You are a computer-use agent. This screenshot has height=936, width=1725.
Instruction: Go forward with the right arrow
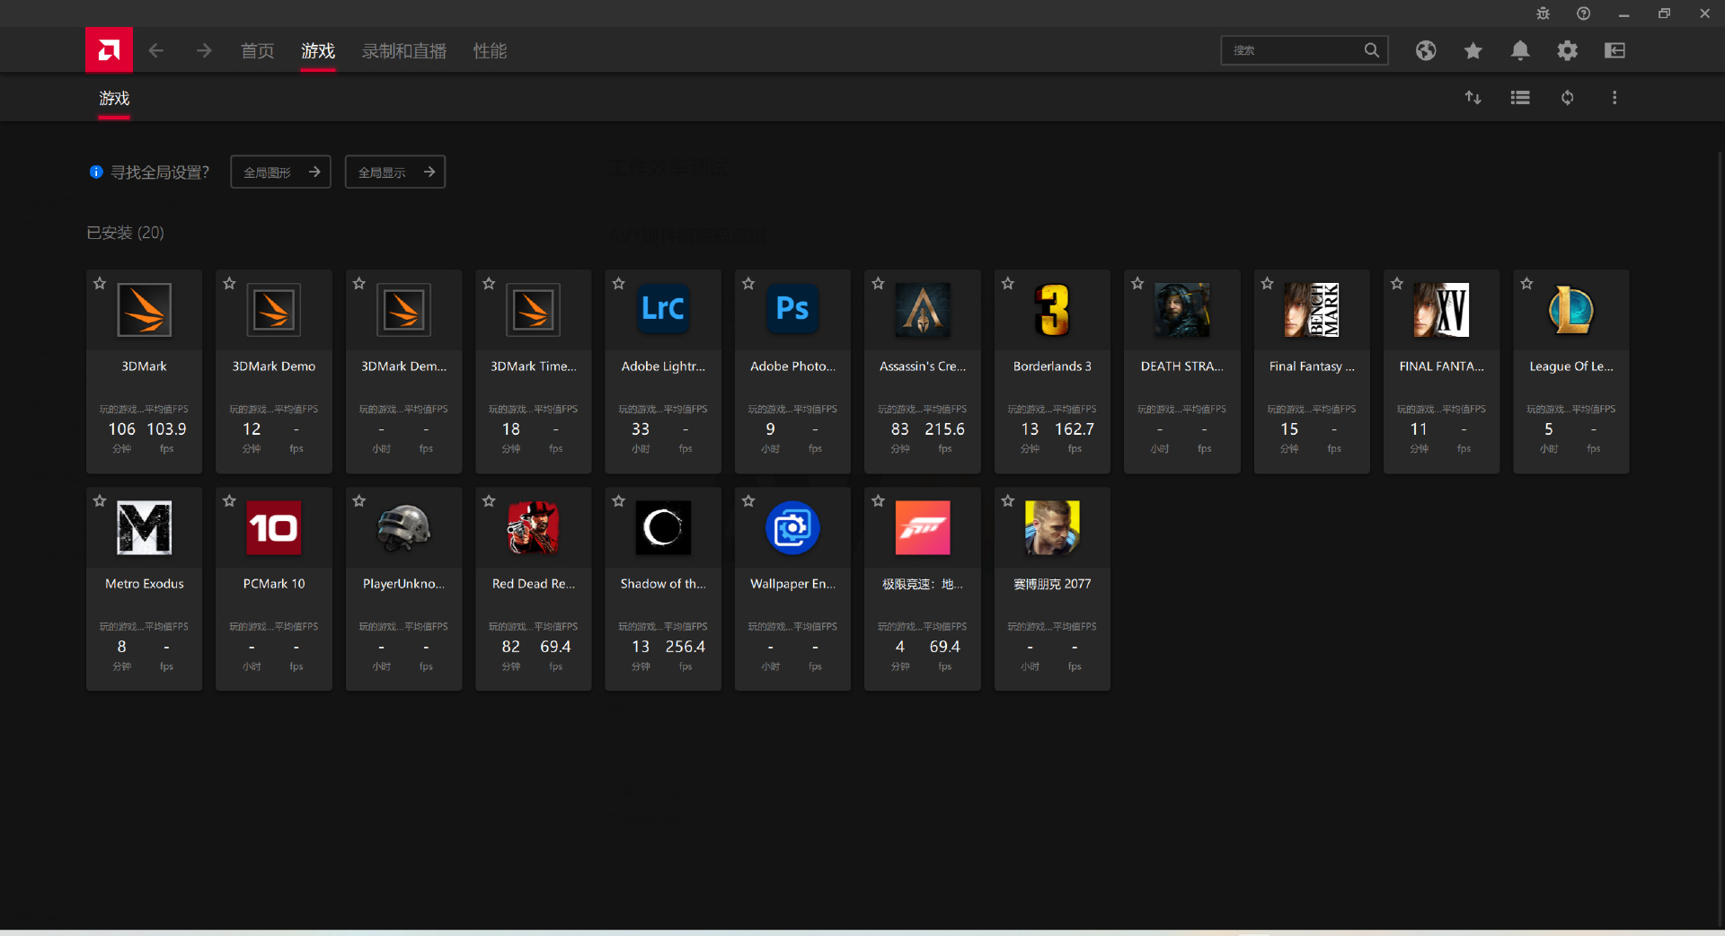click(x=204, y=51)
